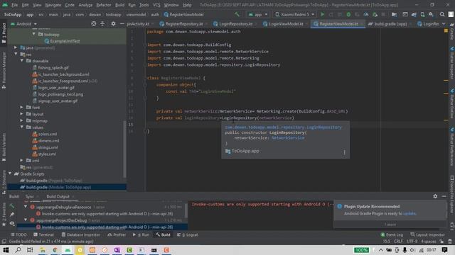This screenshot has height=255, width=455.
Task: Collapse the res folder
Action: click(x=16, y=54)
